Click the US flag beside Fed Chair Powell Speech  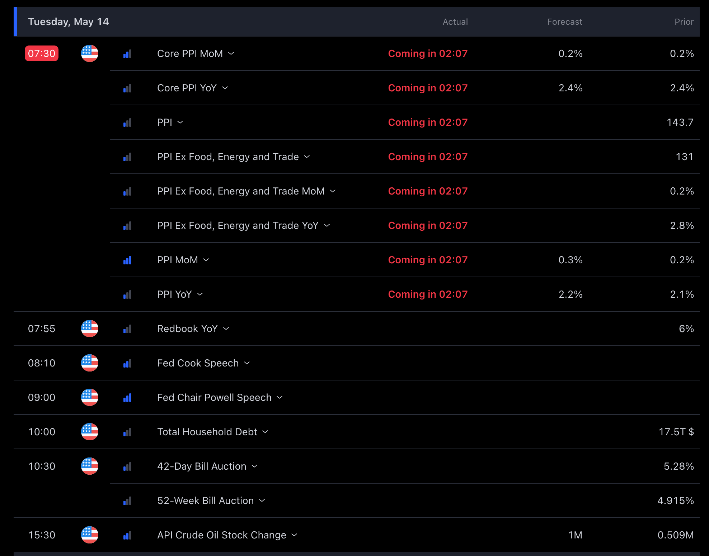point(90,397)
